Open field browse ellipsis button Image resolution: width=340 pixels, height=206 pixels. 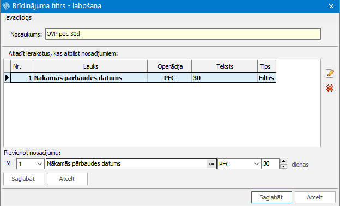(x=211, y=164)
